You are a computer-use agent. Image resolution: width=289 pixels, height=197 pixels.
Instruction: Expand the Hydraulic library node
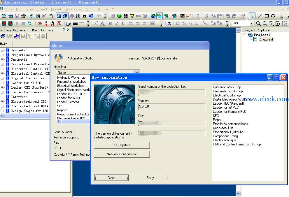point(2,50)
